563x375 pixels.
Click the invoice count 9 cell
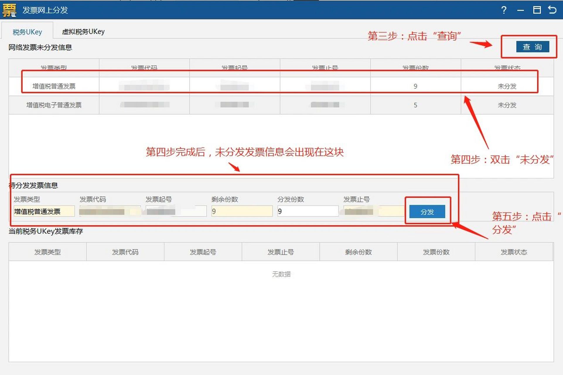click(x=415, y=86)
